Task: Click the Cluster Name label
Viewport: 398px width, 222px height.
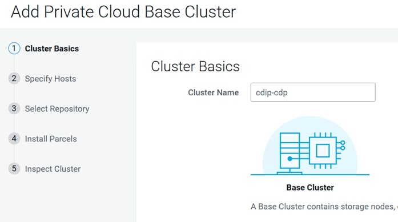Action: (x=213, y=92)
